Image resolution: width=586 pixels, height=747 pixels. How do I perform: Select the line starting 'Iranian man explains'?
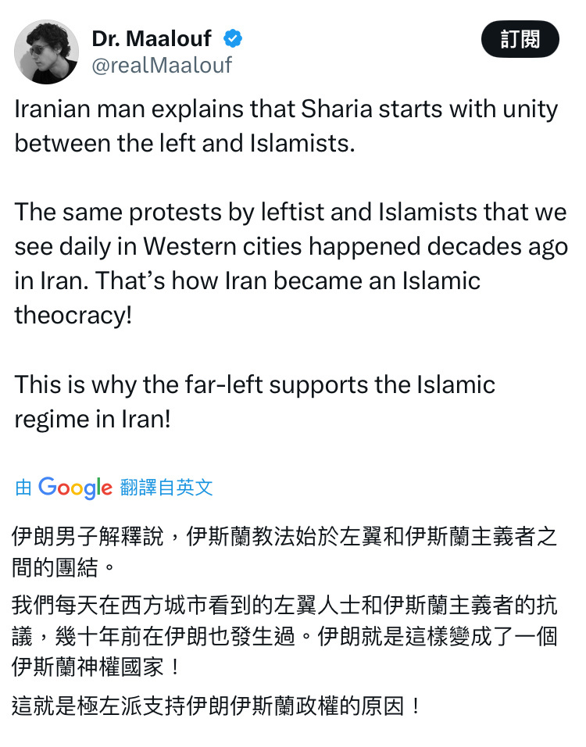tap(286, 109)
